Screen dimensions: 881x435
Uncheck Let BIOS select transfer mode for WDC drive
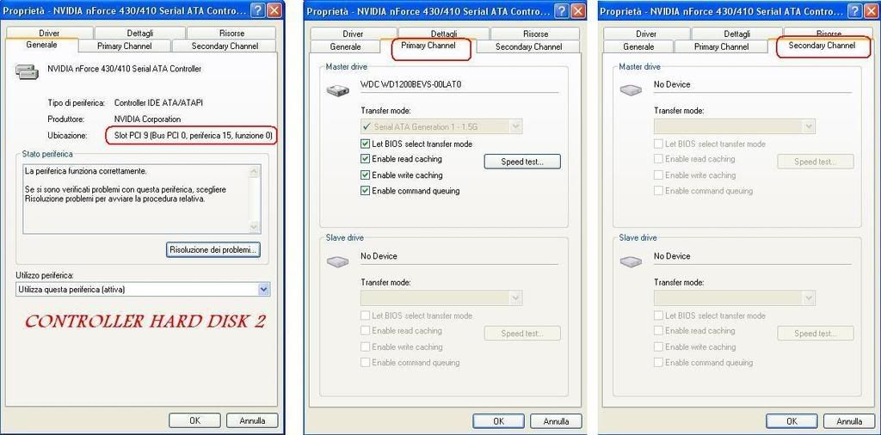coord(367,144)
